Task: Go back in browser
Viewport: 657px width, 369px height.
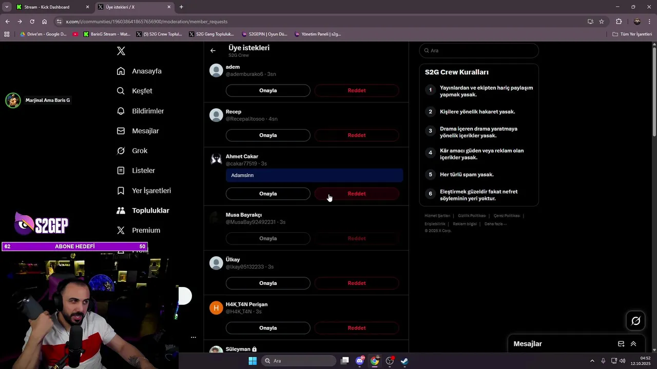Action: point(7,22)
